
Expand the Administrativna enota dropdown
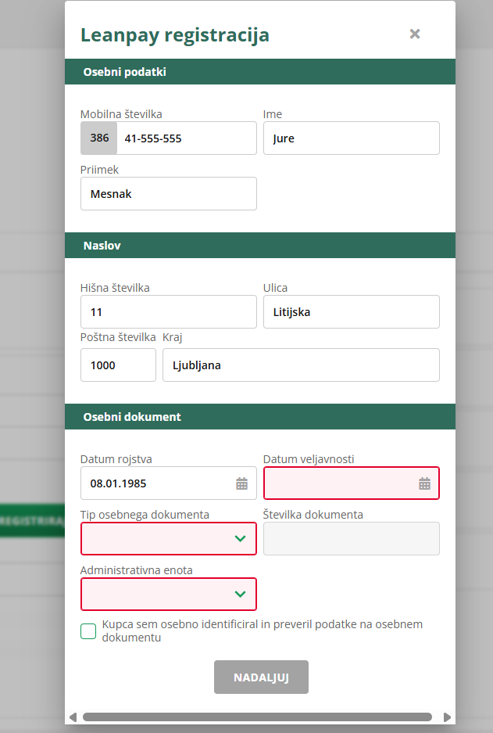(x=169, y=595)
